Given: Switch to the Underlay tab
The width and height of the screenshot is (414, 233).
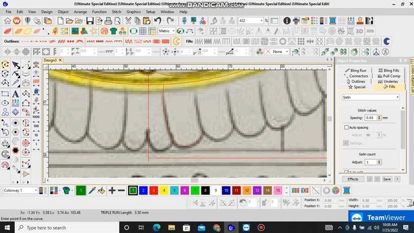Looking at the screenshot, I should click(x=388, y=82).
